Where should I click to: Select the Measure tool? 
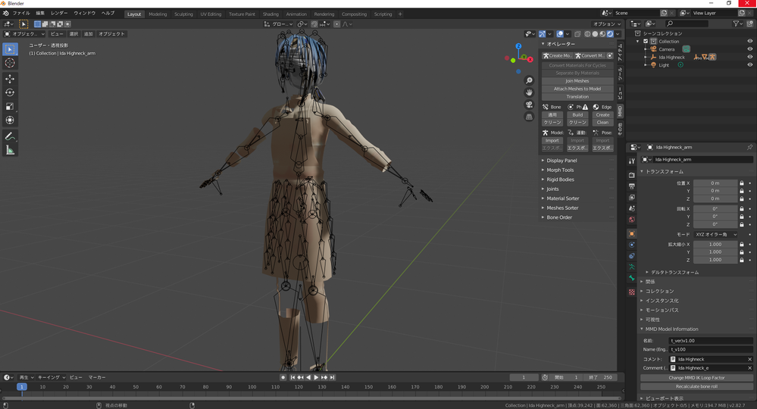pos(10,150)
